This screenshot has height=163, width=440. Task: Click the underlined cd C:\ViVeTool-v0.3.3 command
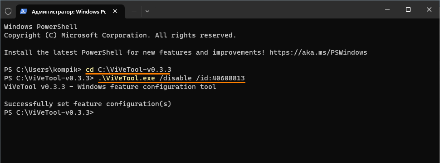pos(128,70)
